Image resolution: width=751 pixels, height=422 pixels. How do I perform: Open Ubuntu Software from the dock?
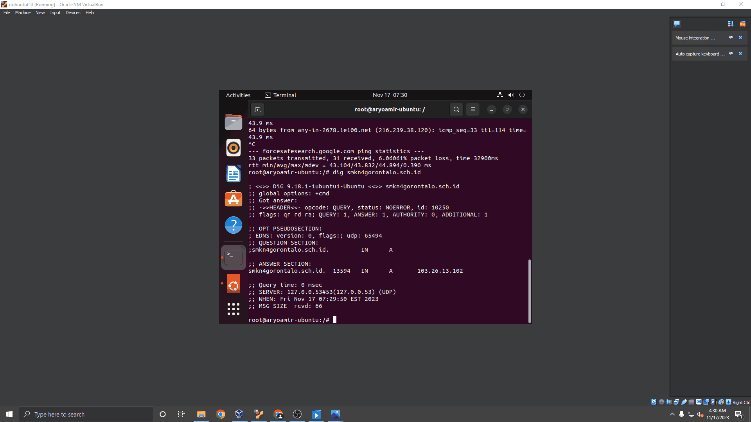point(234,199)
